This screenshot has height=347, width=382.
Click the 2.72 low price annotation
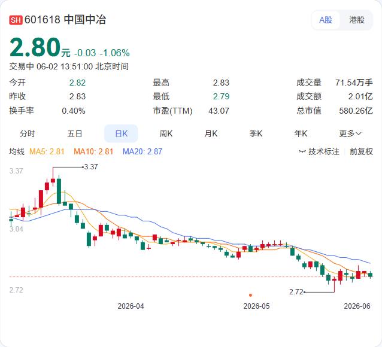tap(296, 292)
